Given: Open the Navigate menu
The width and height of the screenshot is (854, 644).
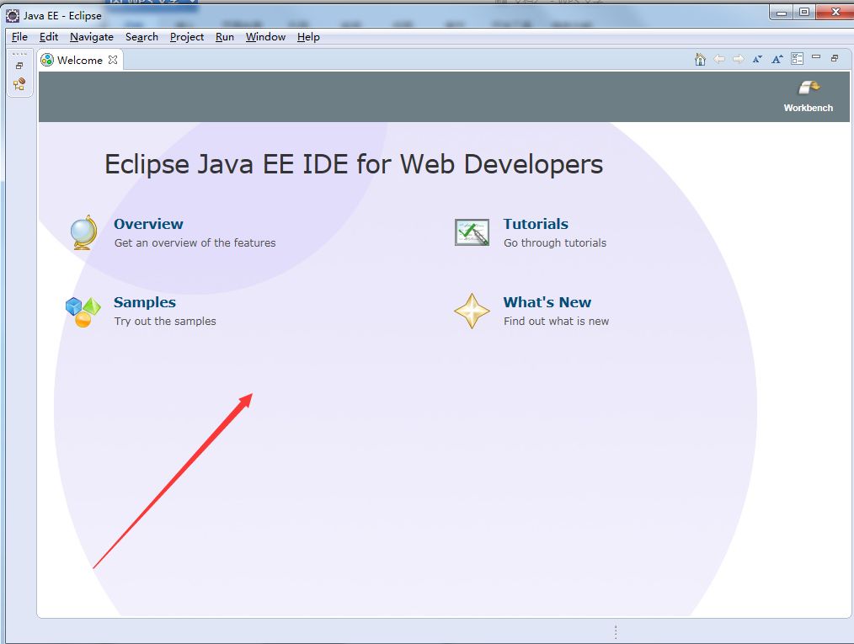Looking at the screenshot, I should point(91,36).
